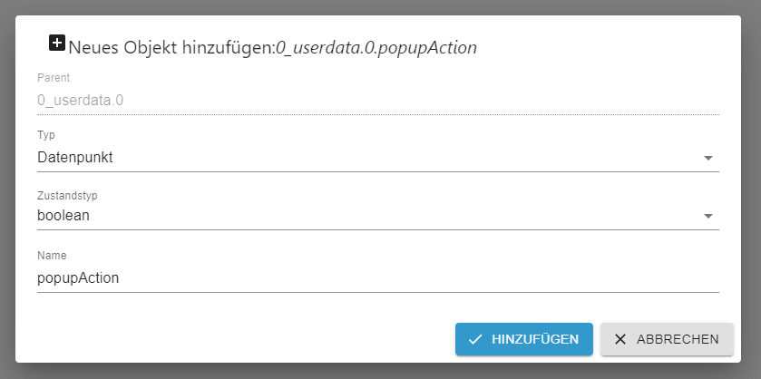Click the Parent field label
761x379 pixels.
54,78
